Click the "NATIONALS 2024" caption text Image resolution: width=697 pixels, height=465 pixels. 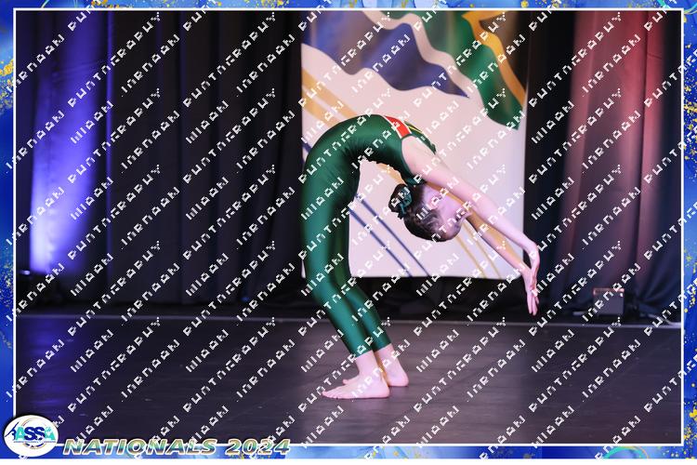click(177, 446)
